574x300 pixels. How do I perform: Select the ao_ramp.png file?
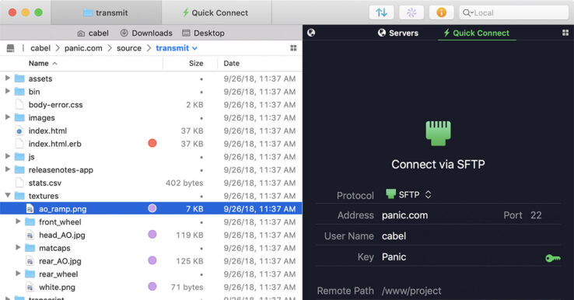(x=151, y=209)
